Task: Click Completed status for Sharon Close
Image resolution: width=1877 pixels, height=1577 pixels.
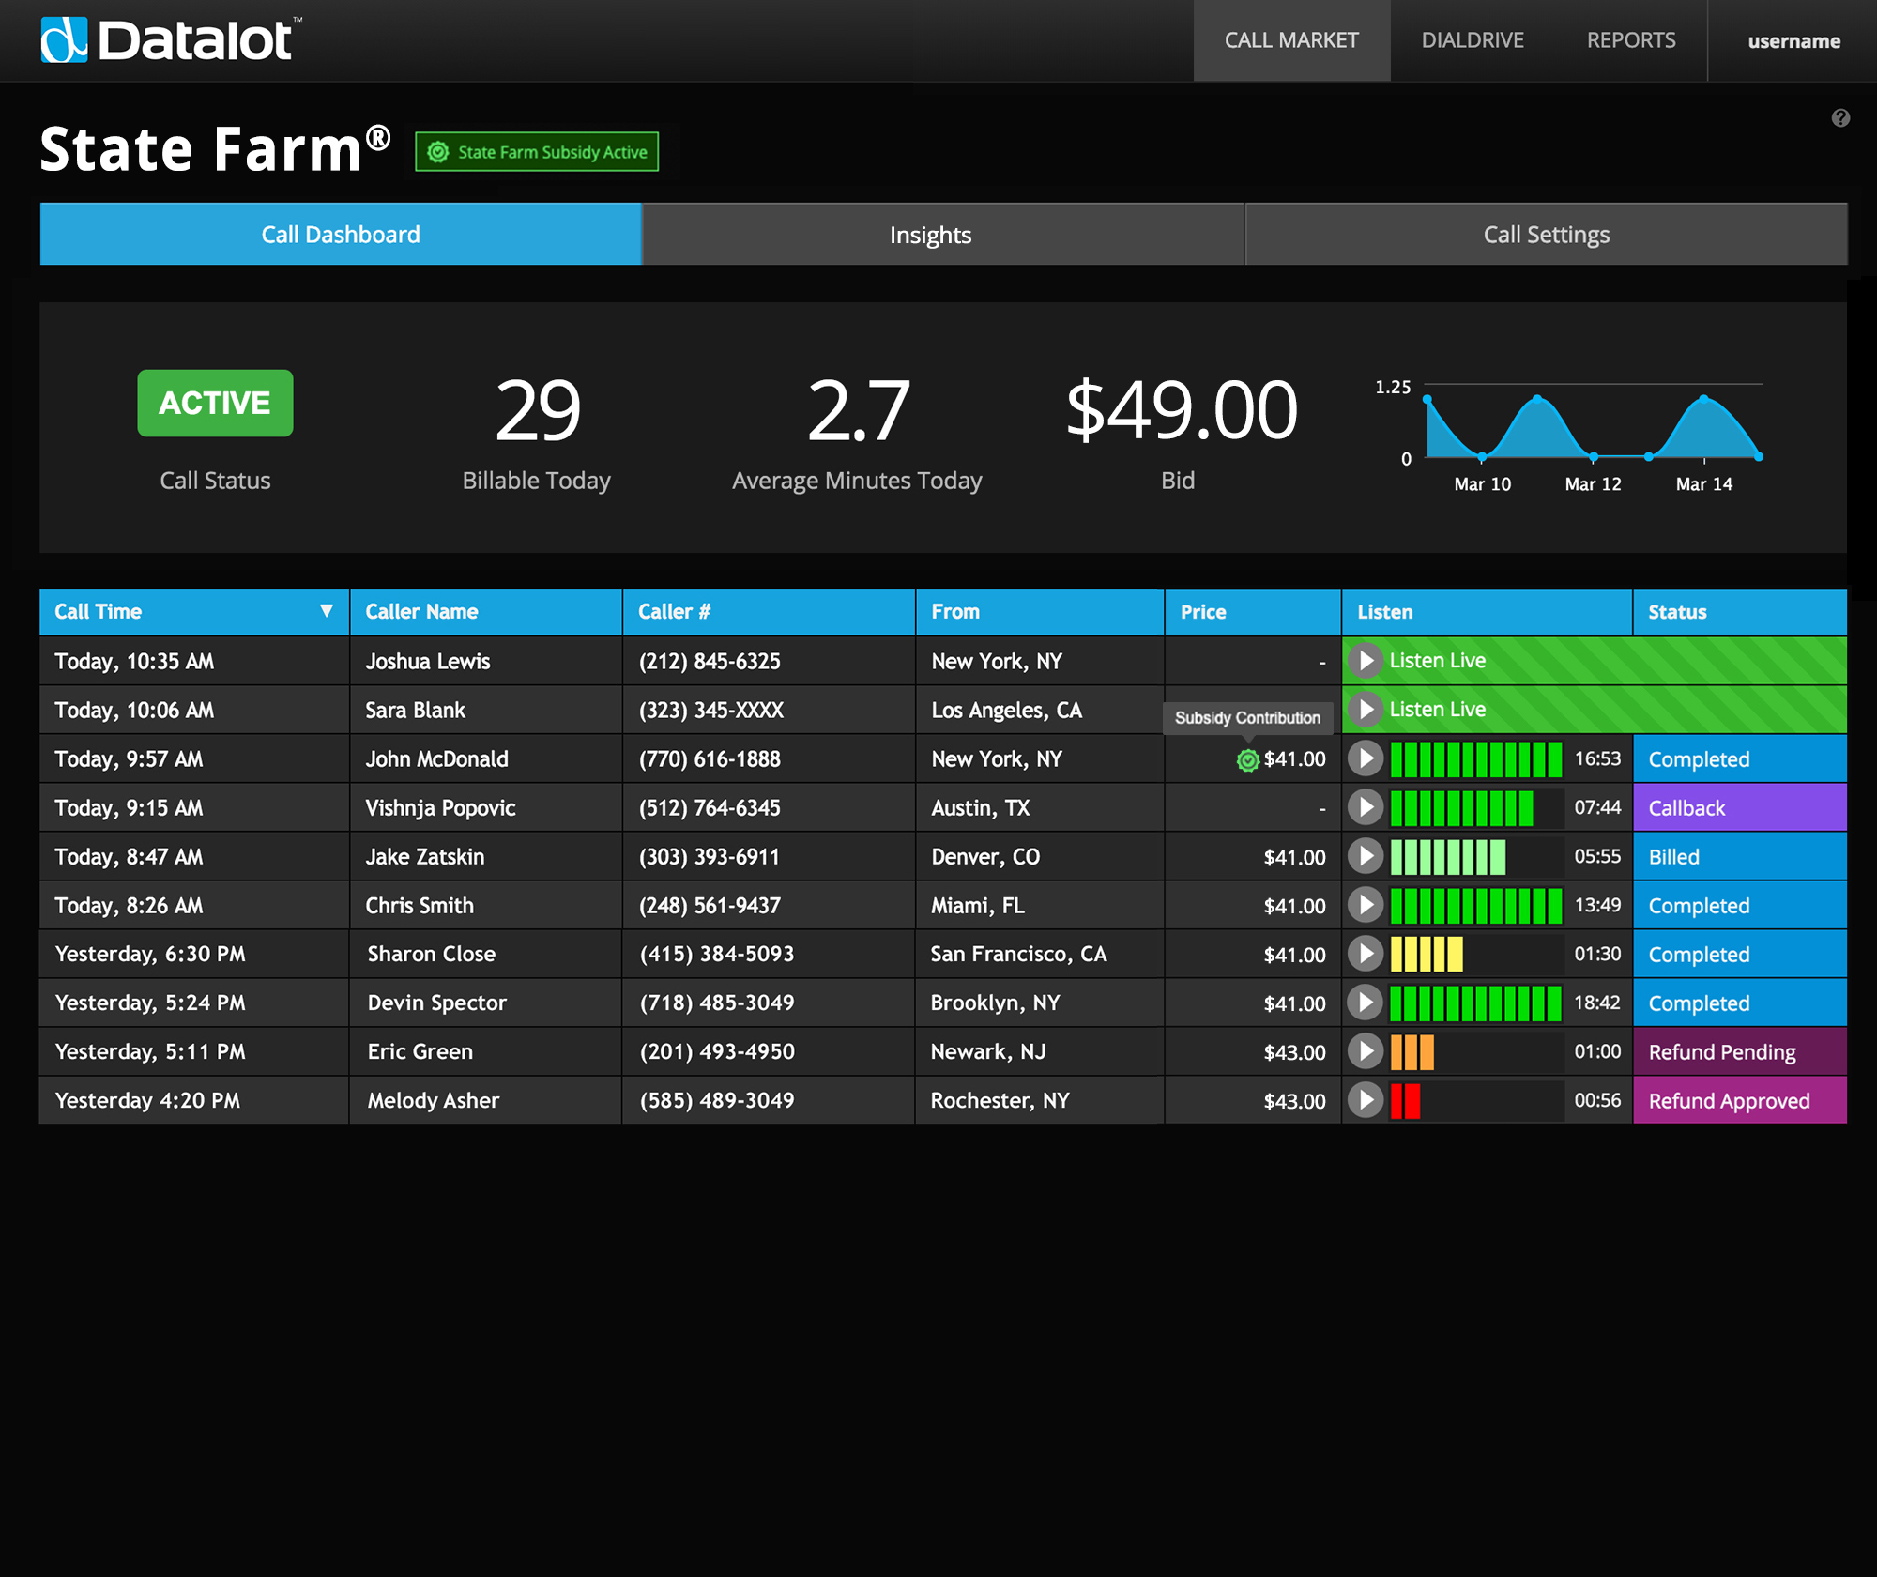Action: click(1740, 954)
